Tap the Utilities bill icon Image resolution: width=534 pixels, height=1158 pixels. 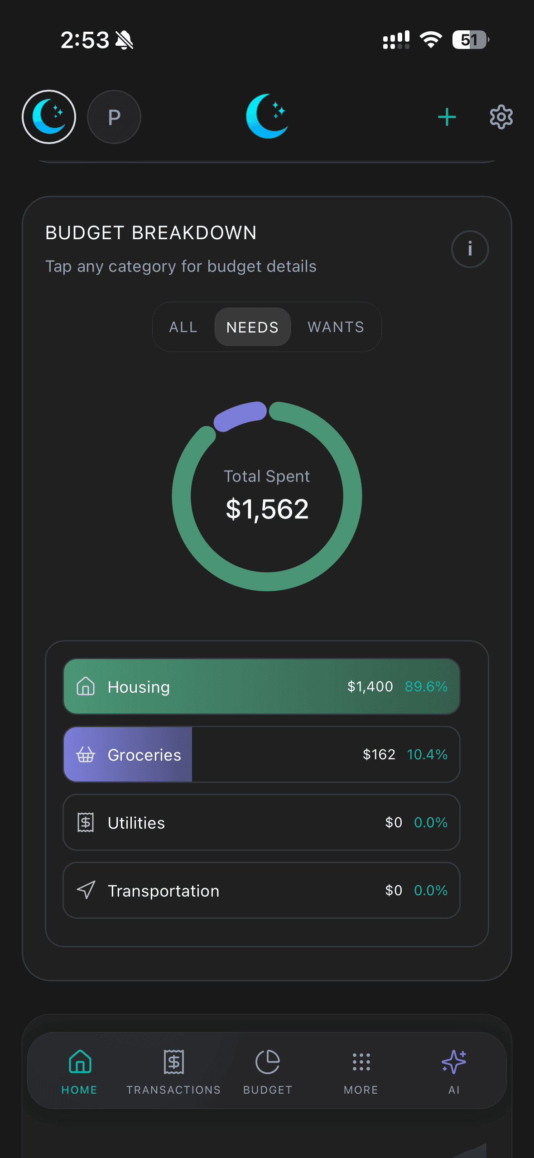(85, 822)
